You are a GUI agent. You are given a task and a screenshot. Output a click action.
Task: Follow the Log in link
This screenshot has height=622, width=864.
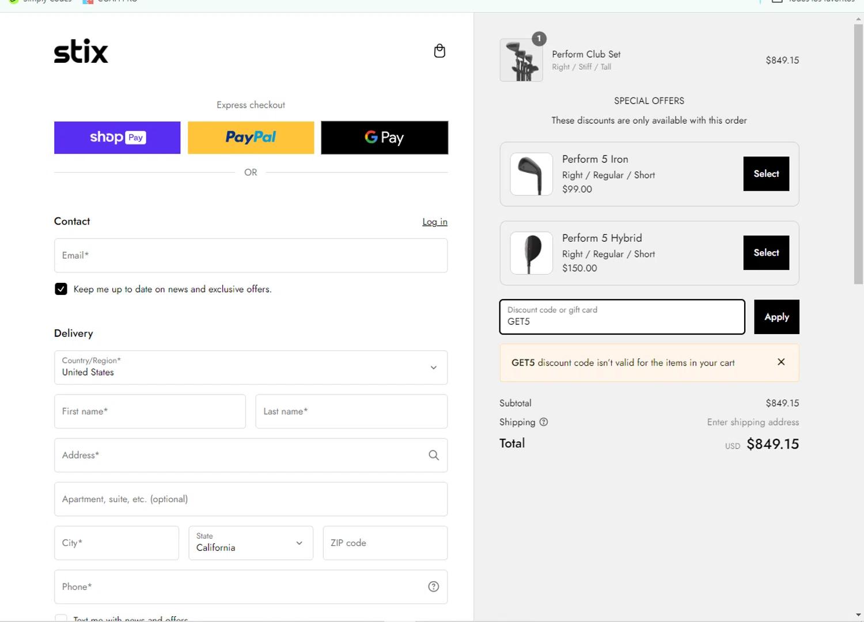tap(434, 222)
